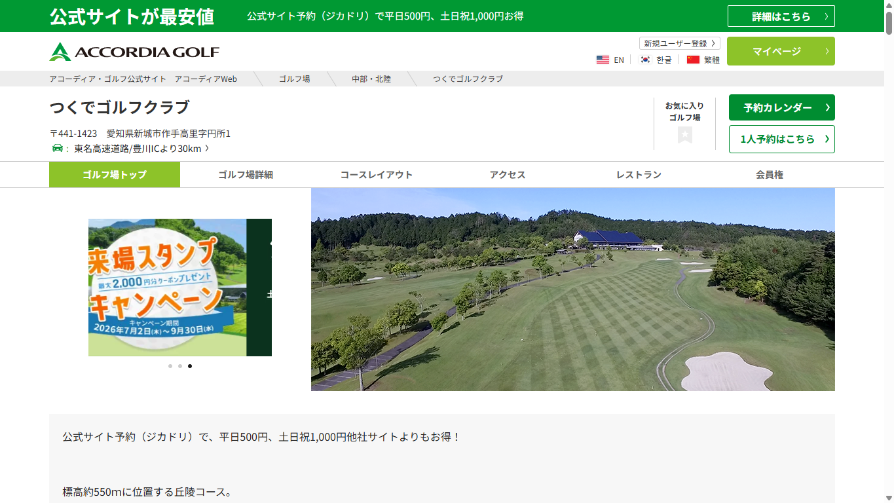Switch language to EN
This screenshot has width=894, height=503.
[619, 60]
